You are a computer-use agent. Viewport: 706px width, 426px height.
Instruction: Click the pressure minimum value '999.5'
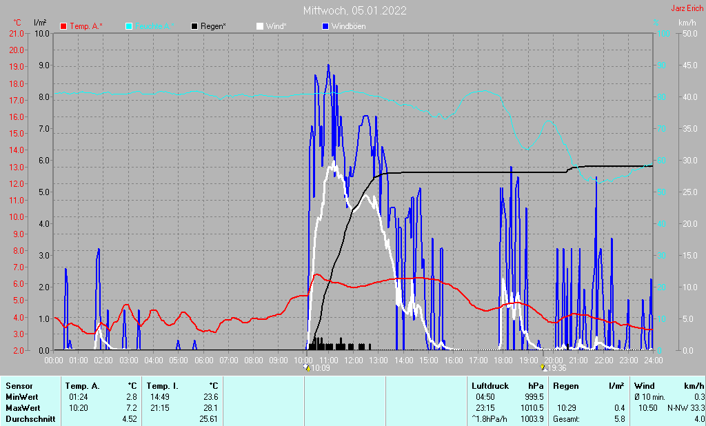click(534, 397)
